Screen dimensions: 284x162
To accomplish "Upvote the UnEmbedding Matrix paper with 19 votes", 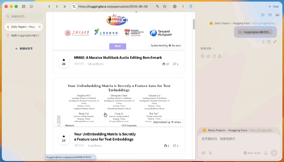I will pos(64,138).
